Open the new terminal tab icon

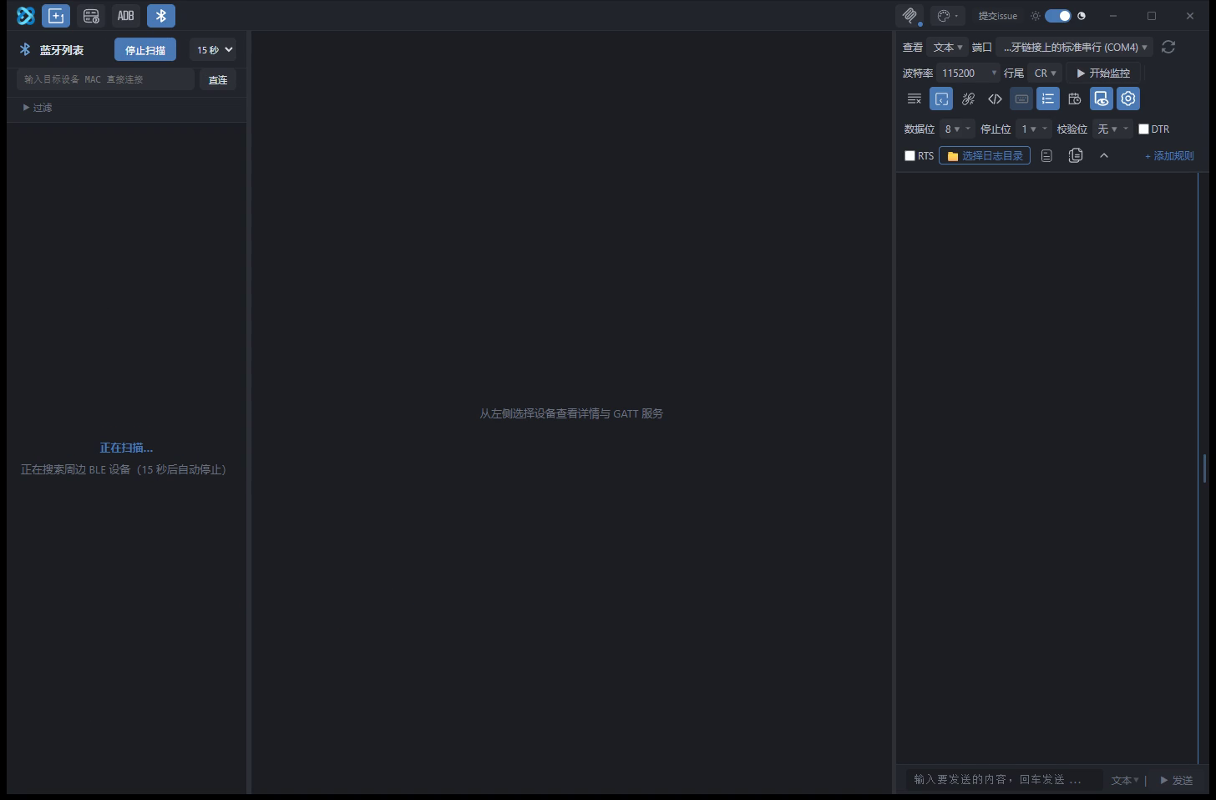pyautogui.click(x=56, y=16)
